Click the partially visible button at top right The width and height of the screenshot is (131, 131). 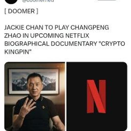click(107, 0)
